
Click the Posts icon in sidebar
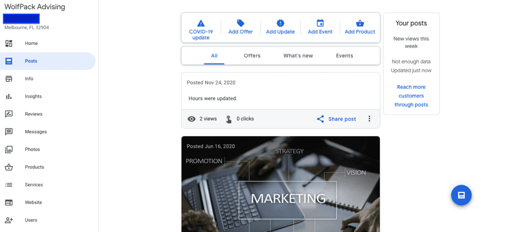click(9, 61)
